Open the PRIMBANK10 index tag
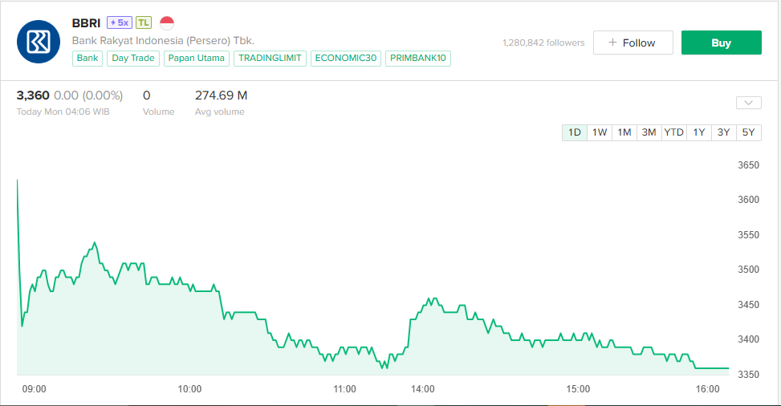 click(x=418, y=59)
